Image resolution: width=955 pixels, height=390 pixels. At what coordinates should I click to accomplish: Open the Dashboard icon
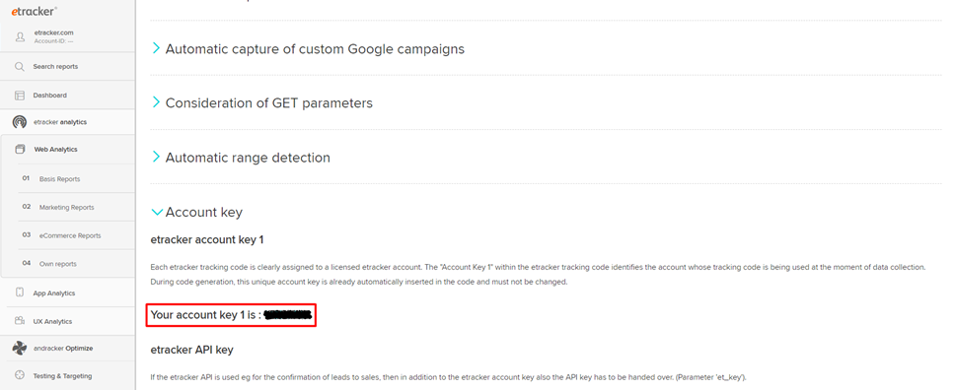[20, 96]
